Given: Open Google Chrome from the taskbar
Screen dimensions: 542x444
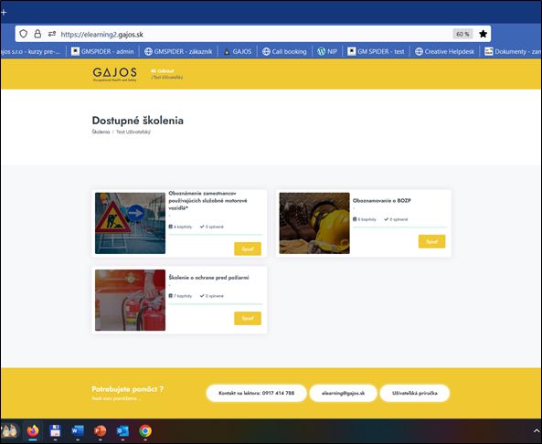Looking at the screenshot, I should coord(145,431).
